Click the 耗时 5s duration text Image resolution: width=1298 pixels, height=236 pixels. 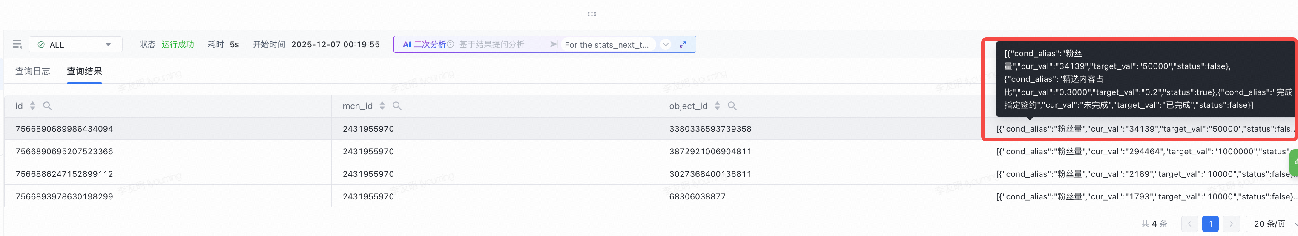[223, 44]
